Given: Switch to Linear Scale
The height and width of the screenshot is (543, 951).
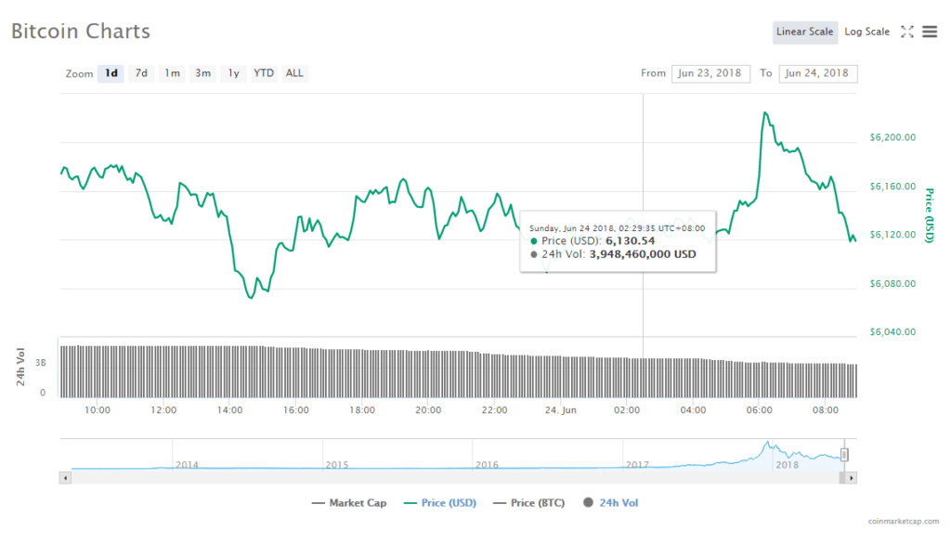Looking at the screenshot, I should click(x=804, y=32).
